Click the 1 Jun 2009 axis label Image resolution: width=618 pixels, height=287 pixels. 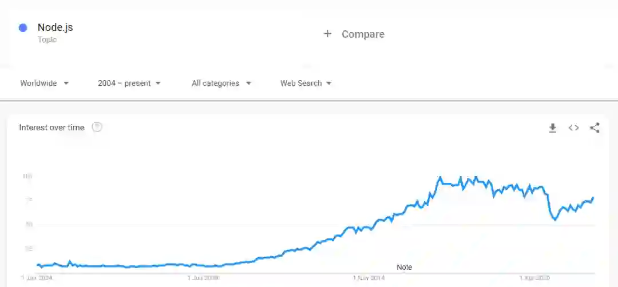(x=203, y=278)
